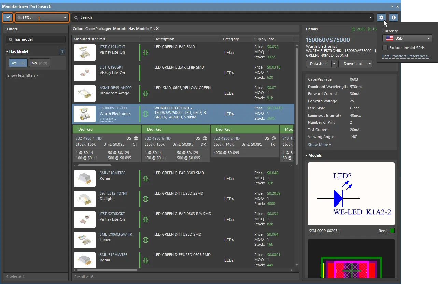The width and height of the screenshot is (438, 284).
Task: Click globe icon on 732-4980-1-ND card
Action: (136, 138)
